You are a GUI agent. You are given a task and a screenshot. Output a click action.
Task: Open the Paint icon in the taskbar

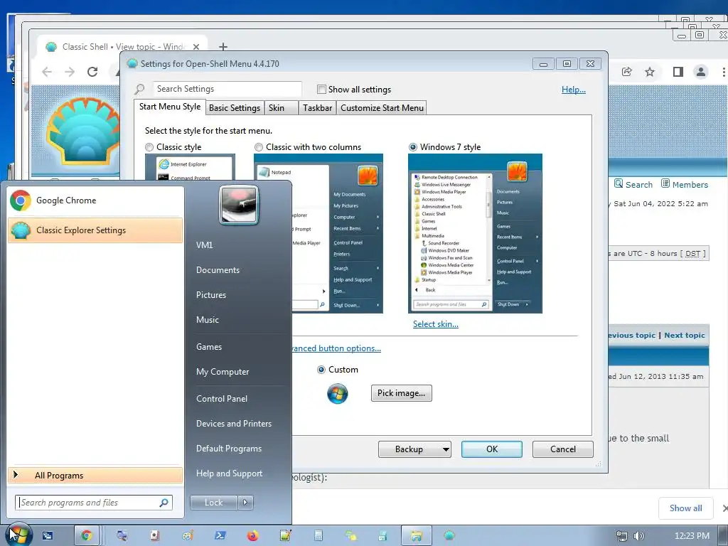tap(188, 536)
